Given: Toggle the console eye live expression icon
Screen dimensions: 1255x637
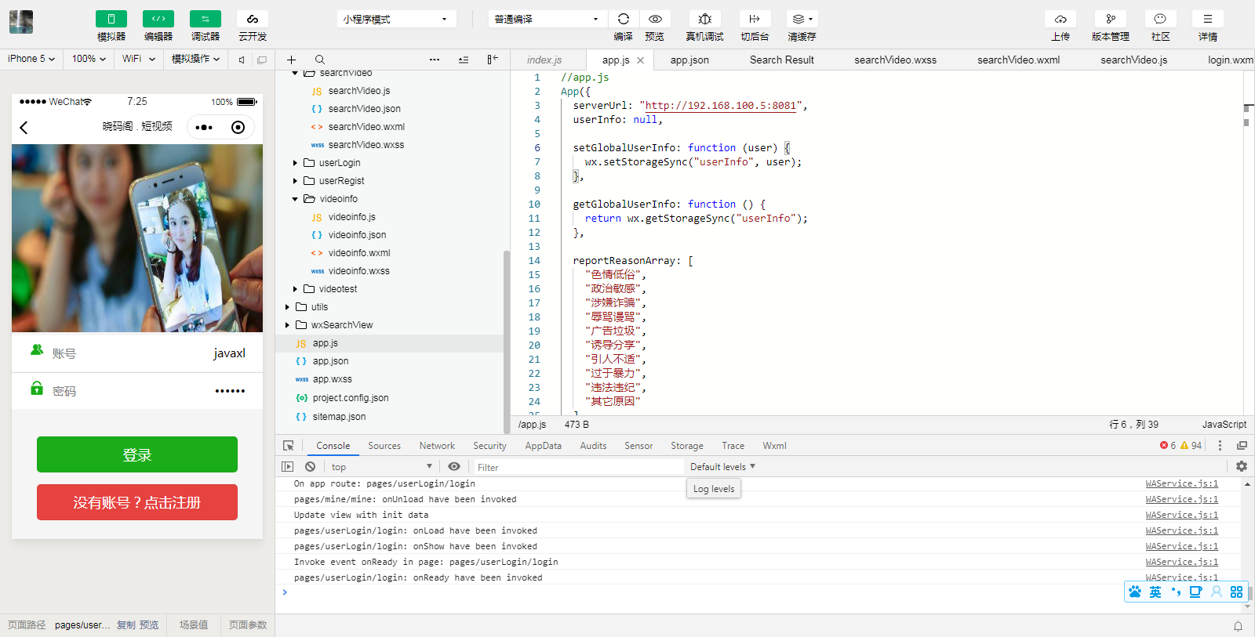Looking at the screenshot, I should pos(454,466).
